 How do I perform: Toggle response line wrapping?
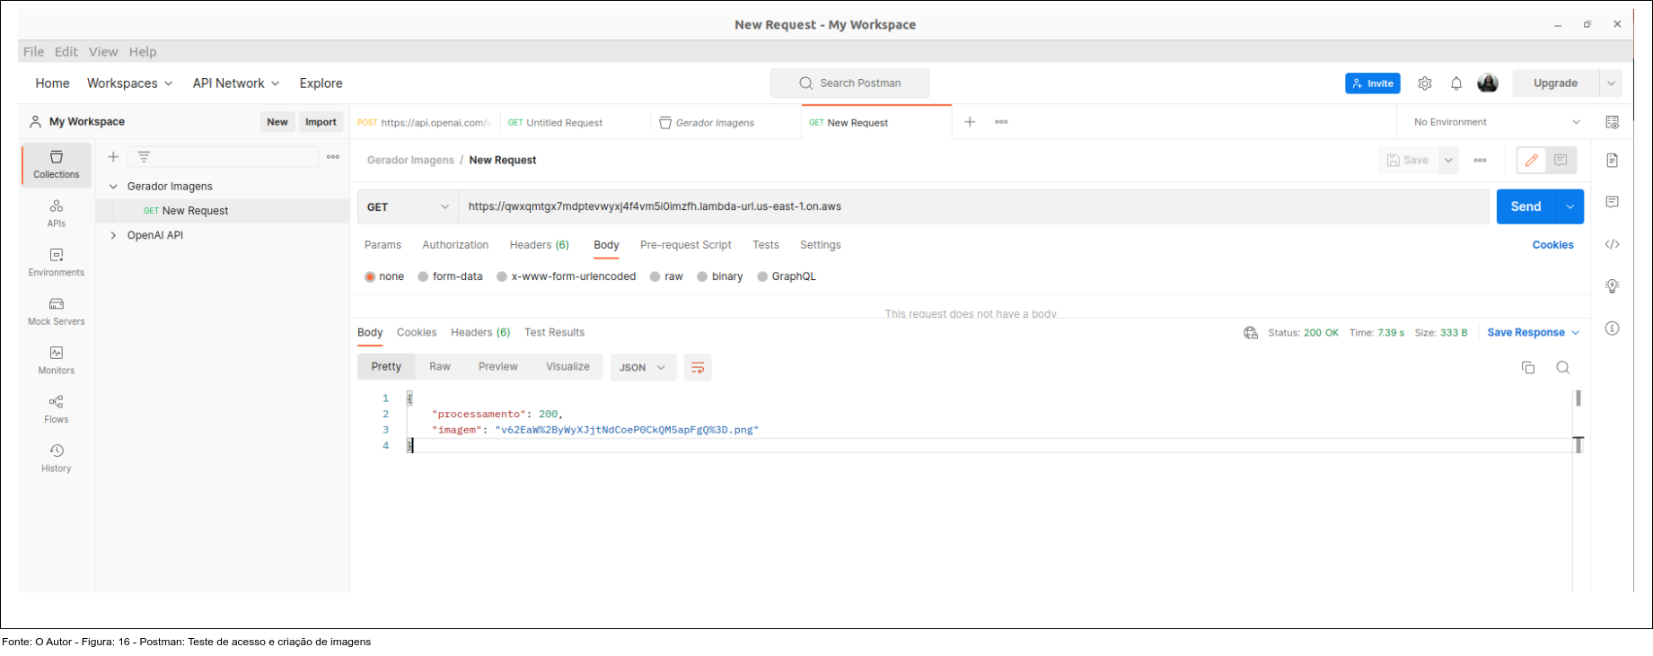coord(698,367)
